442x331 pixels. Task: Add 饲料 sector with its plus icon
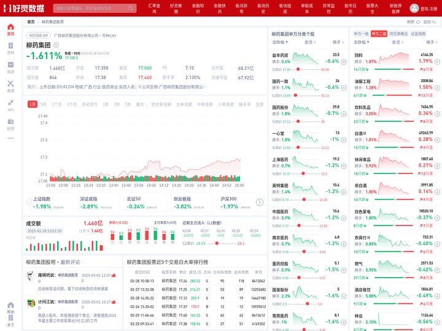pos(437,62)
